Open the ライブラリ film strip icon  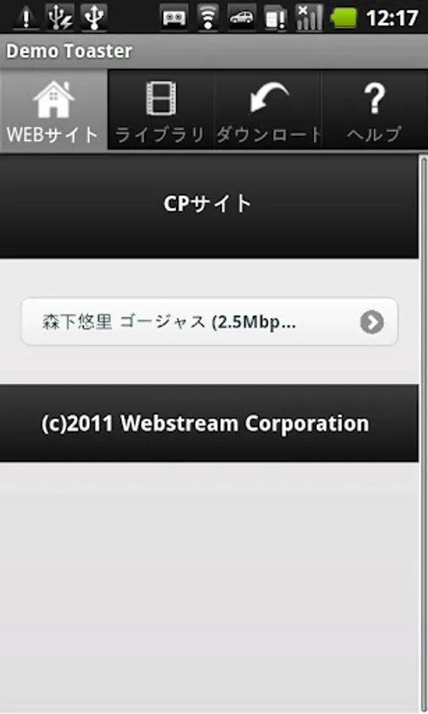(x=161, y=98)
